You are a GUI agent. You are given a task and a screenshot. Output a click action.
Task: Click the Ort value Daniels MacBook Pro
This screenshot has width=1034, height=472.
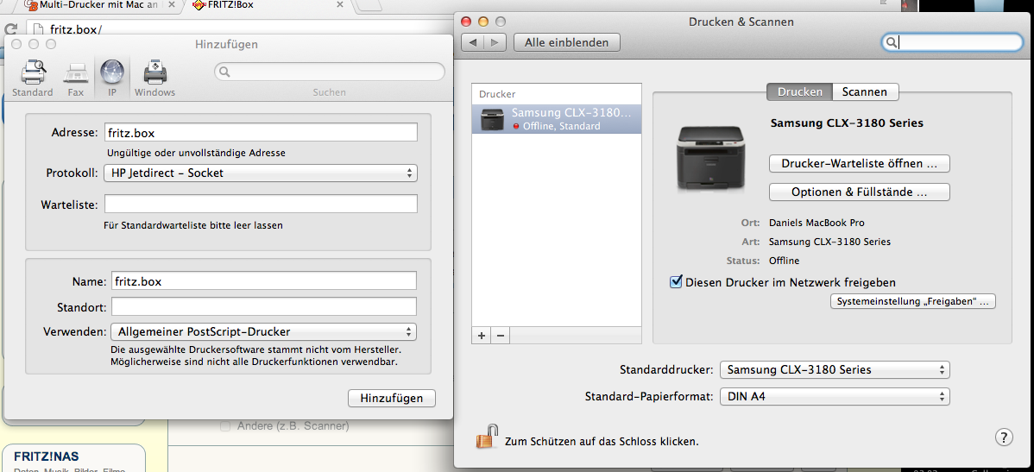point(816,223)
